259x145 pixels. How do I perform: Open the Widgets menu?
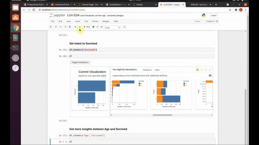106,21
